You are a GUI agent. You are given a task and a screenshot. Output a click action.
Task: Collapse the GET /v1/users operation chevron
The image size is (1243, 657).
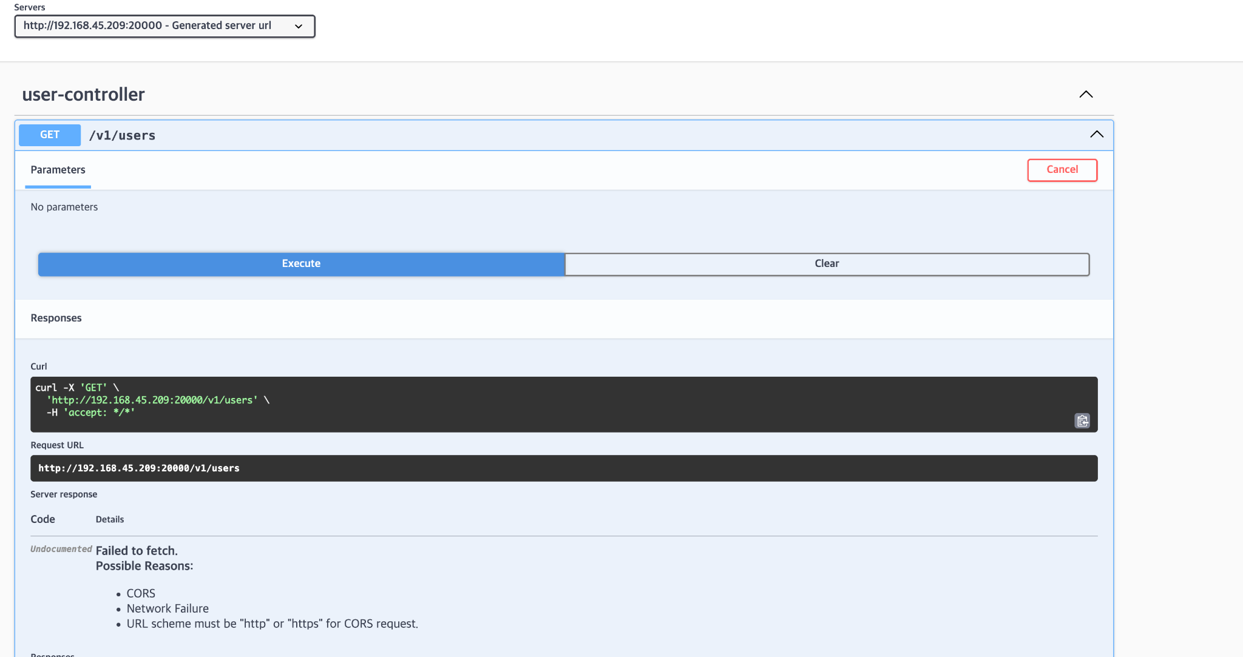coord(1096,135)
